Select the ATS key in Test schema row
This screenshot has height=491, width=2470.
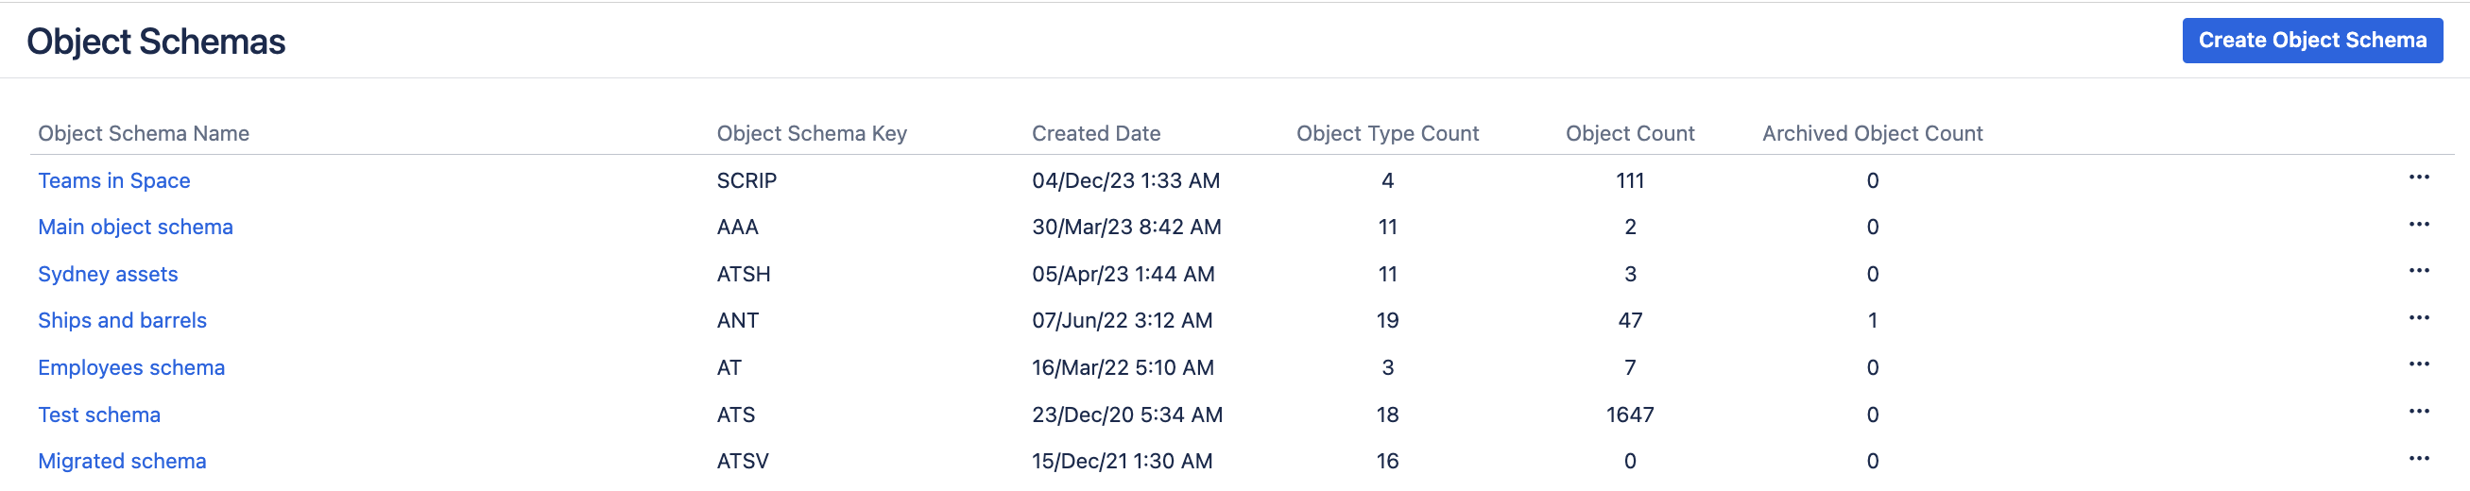[735, 415]
